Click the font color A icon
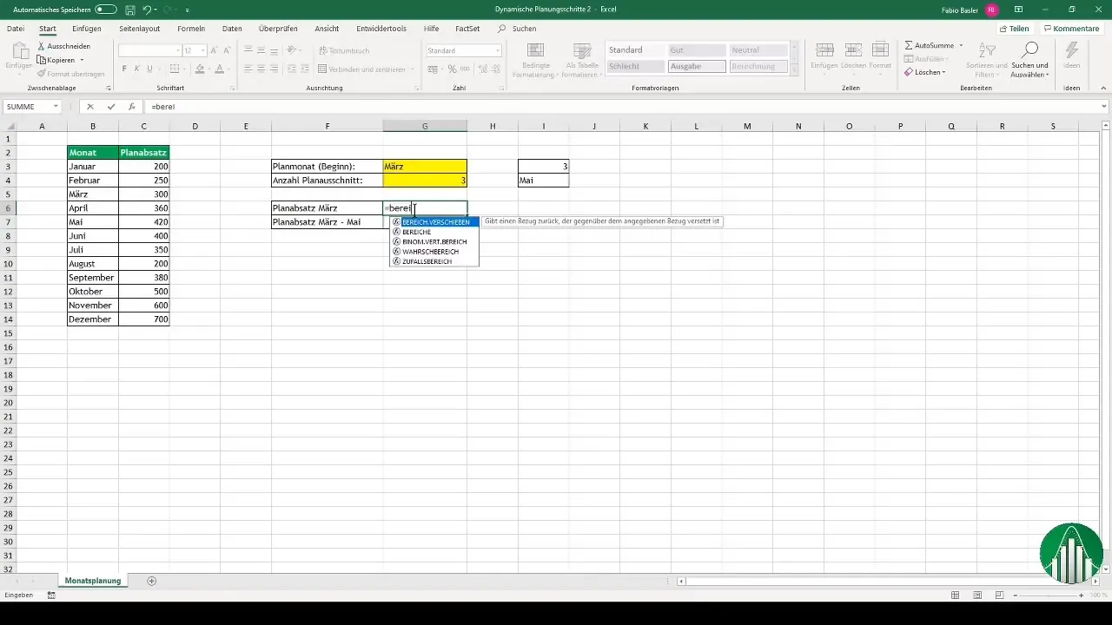The width and height of the screenshot is (1112, 625). pos(219,69)
